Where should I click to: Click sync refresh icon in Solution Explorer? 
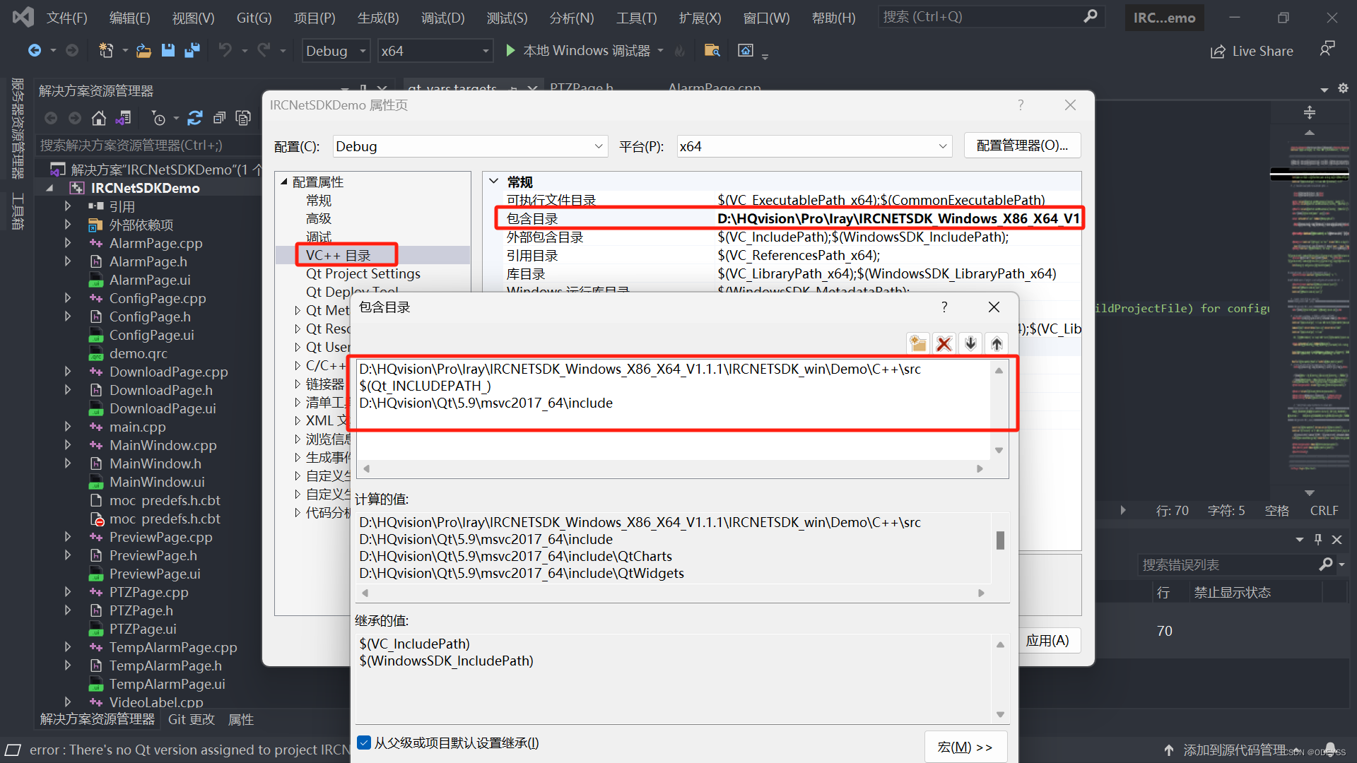click(x=195, y=118)
